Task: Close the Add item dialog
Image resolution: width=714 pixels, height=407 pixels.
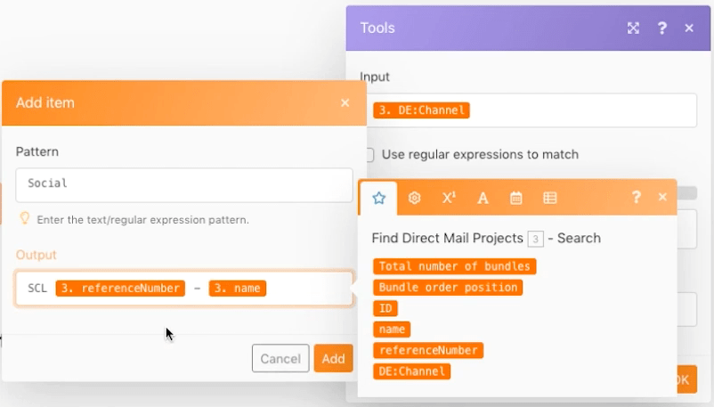Action: [345, 103]
